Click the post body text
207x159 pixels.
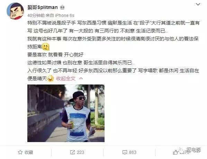click(113, 50)
